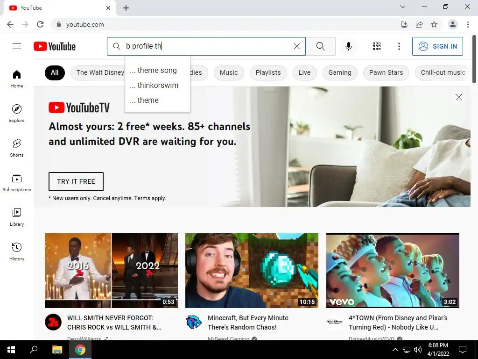Screen dimensions: 478x359
Task: Click TRY IT FREE button
Action: [x=76, y=181]
